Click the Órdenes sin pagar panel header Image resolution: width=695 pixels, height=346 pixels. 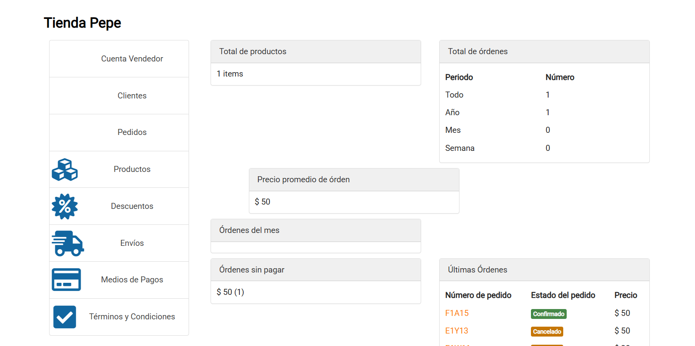[x=316, y=270]
